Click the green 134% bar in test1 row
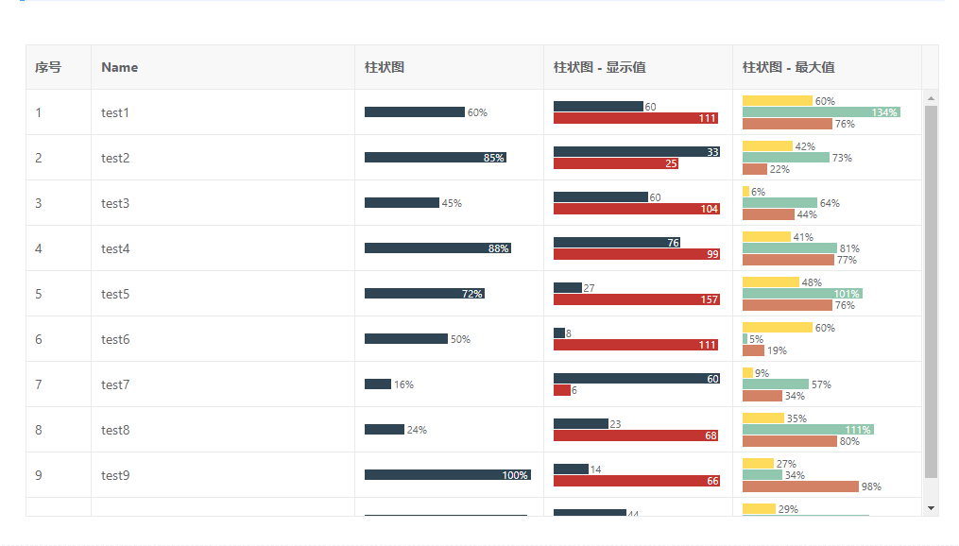 (821, 112)
